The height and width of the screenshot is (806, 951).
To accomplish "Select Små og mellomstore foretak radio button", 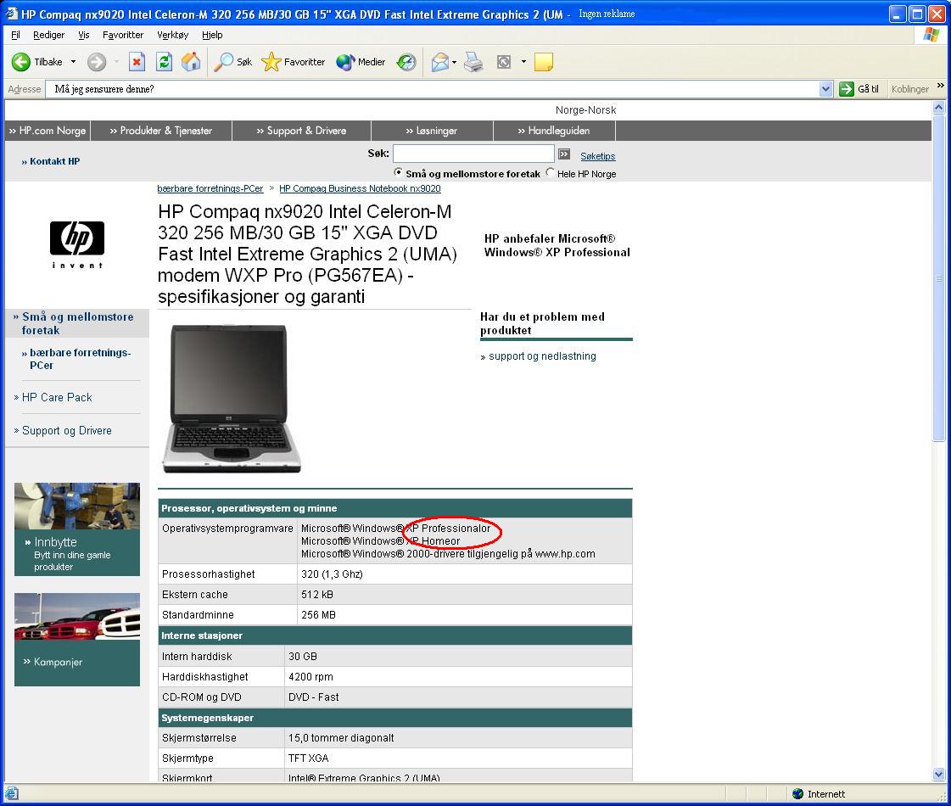I will (398, 172).
